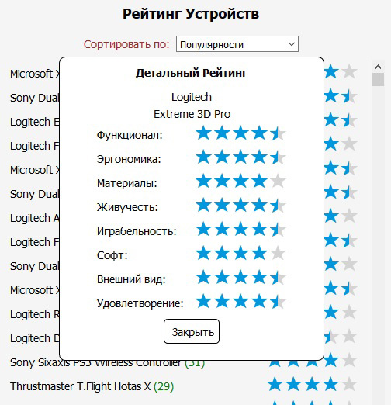
Task: Click the half-filled star in Эргономика row
Action: [278, 157]
